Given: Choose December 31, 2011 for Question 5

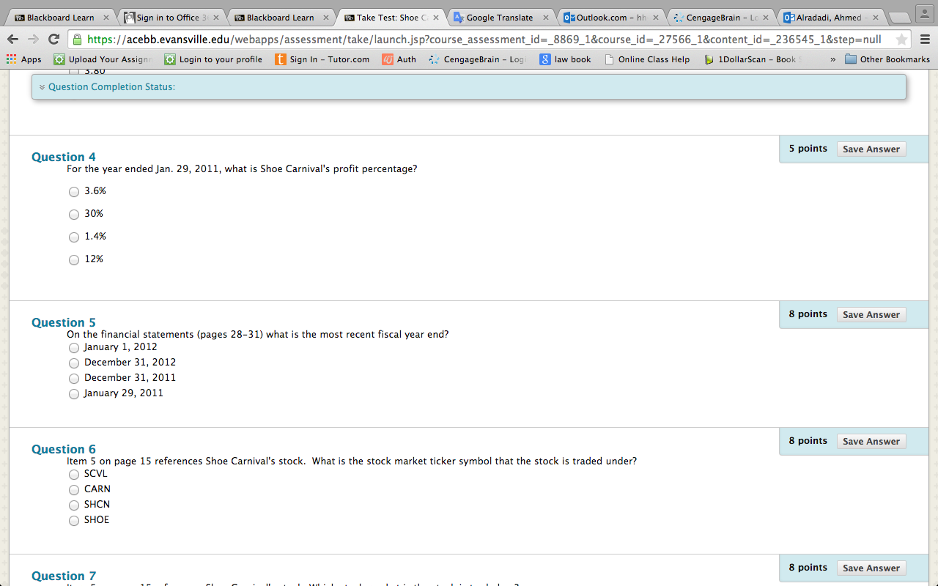Looking at the screenshot, I should click(74, 379).
